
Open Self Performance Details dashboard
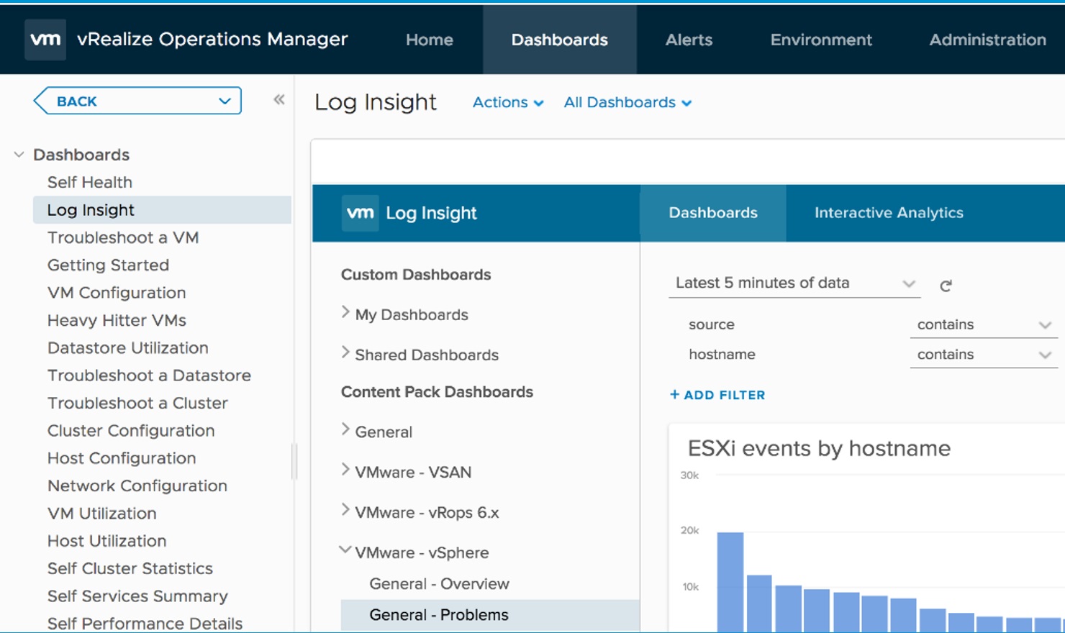(x=145, y=624)
